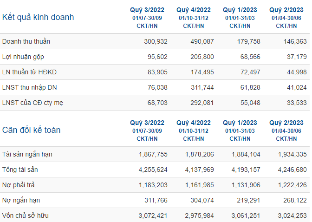Click the LNST của CĐ cty mẹ label
This screenshot has width=312, height=222.
(32, 103)
